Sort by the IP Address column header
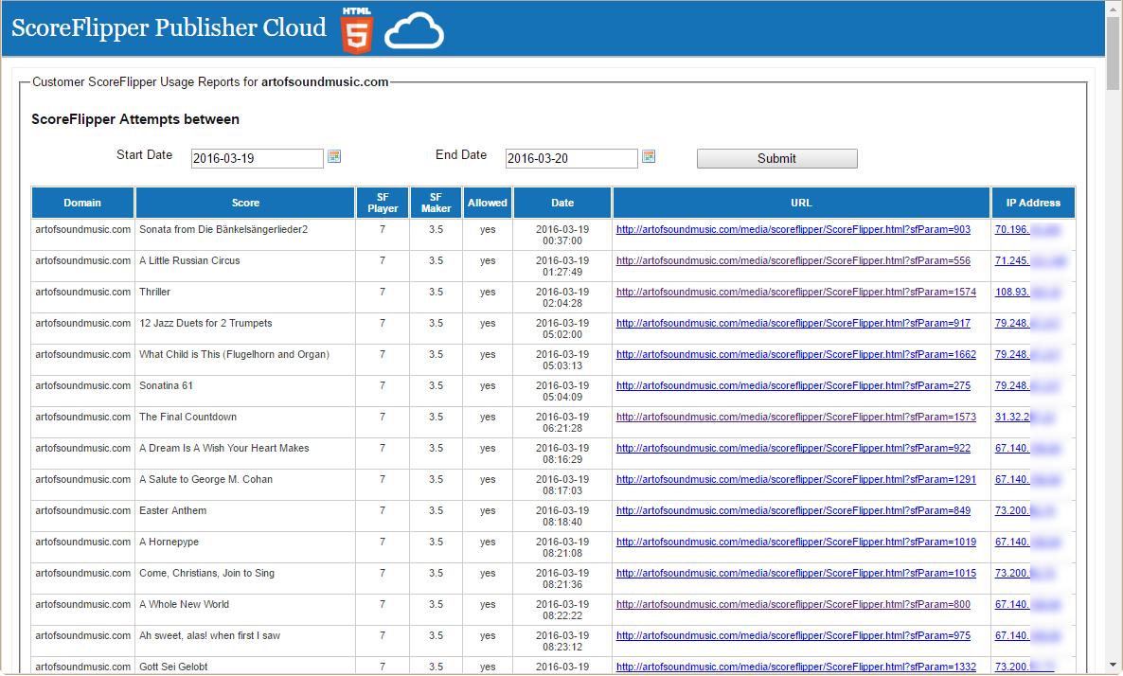Image resolution: width=1123 pixels, height=676 pixels. pos(1033,203)
